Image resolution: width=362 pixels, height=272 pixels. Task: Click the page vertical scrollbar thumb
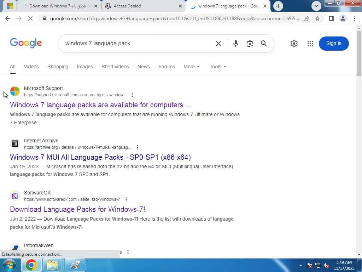point(359,53)
